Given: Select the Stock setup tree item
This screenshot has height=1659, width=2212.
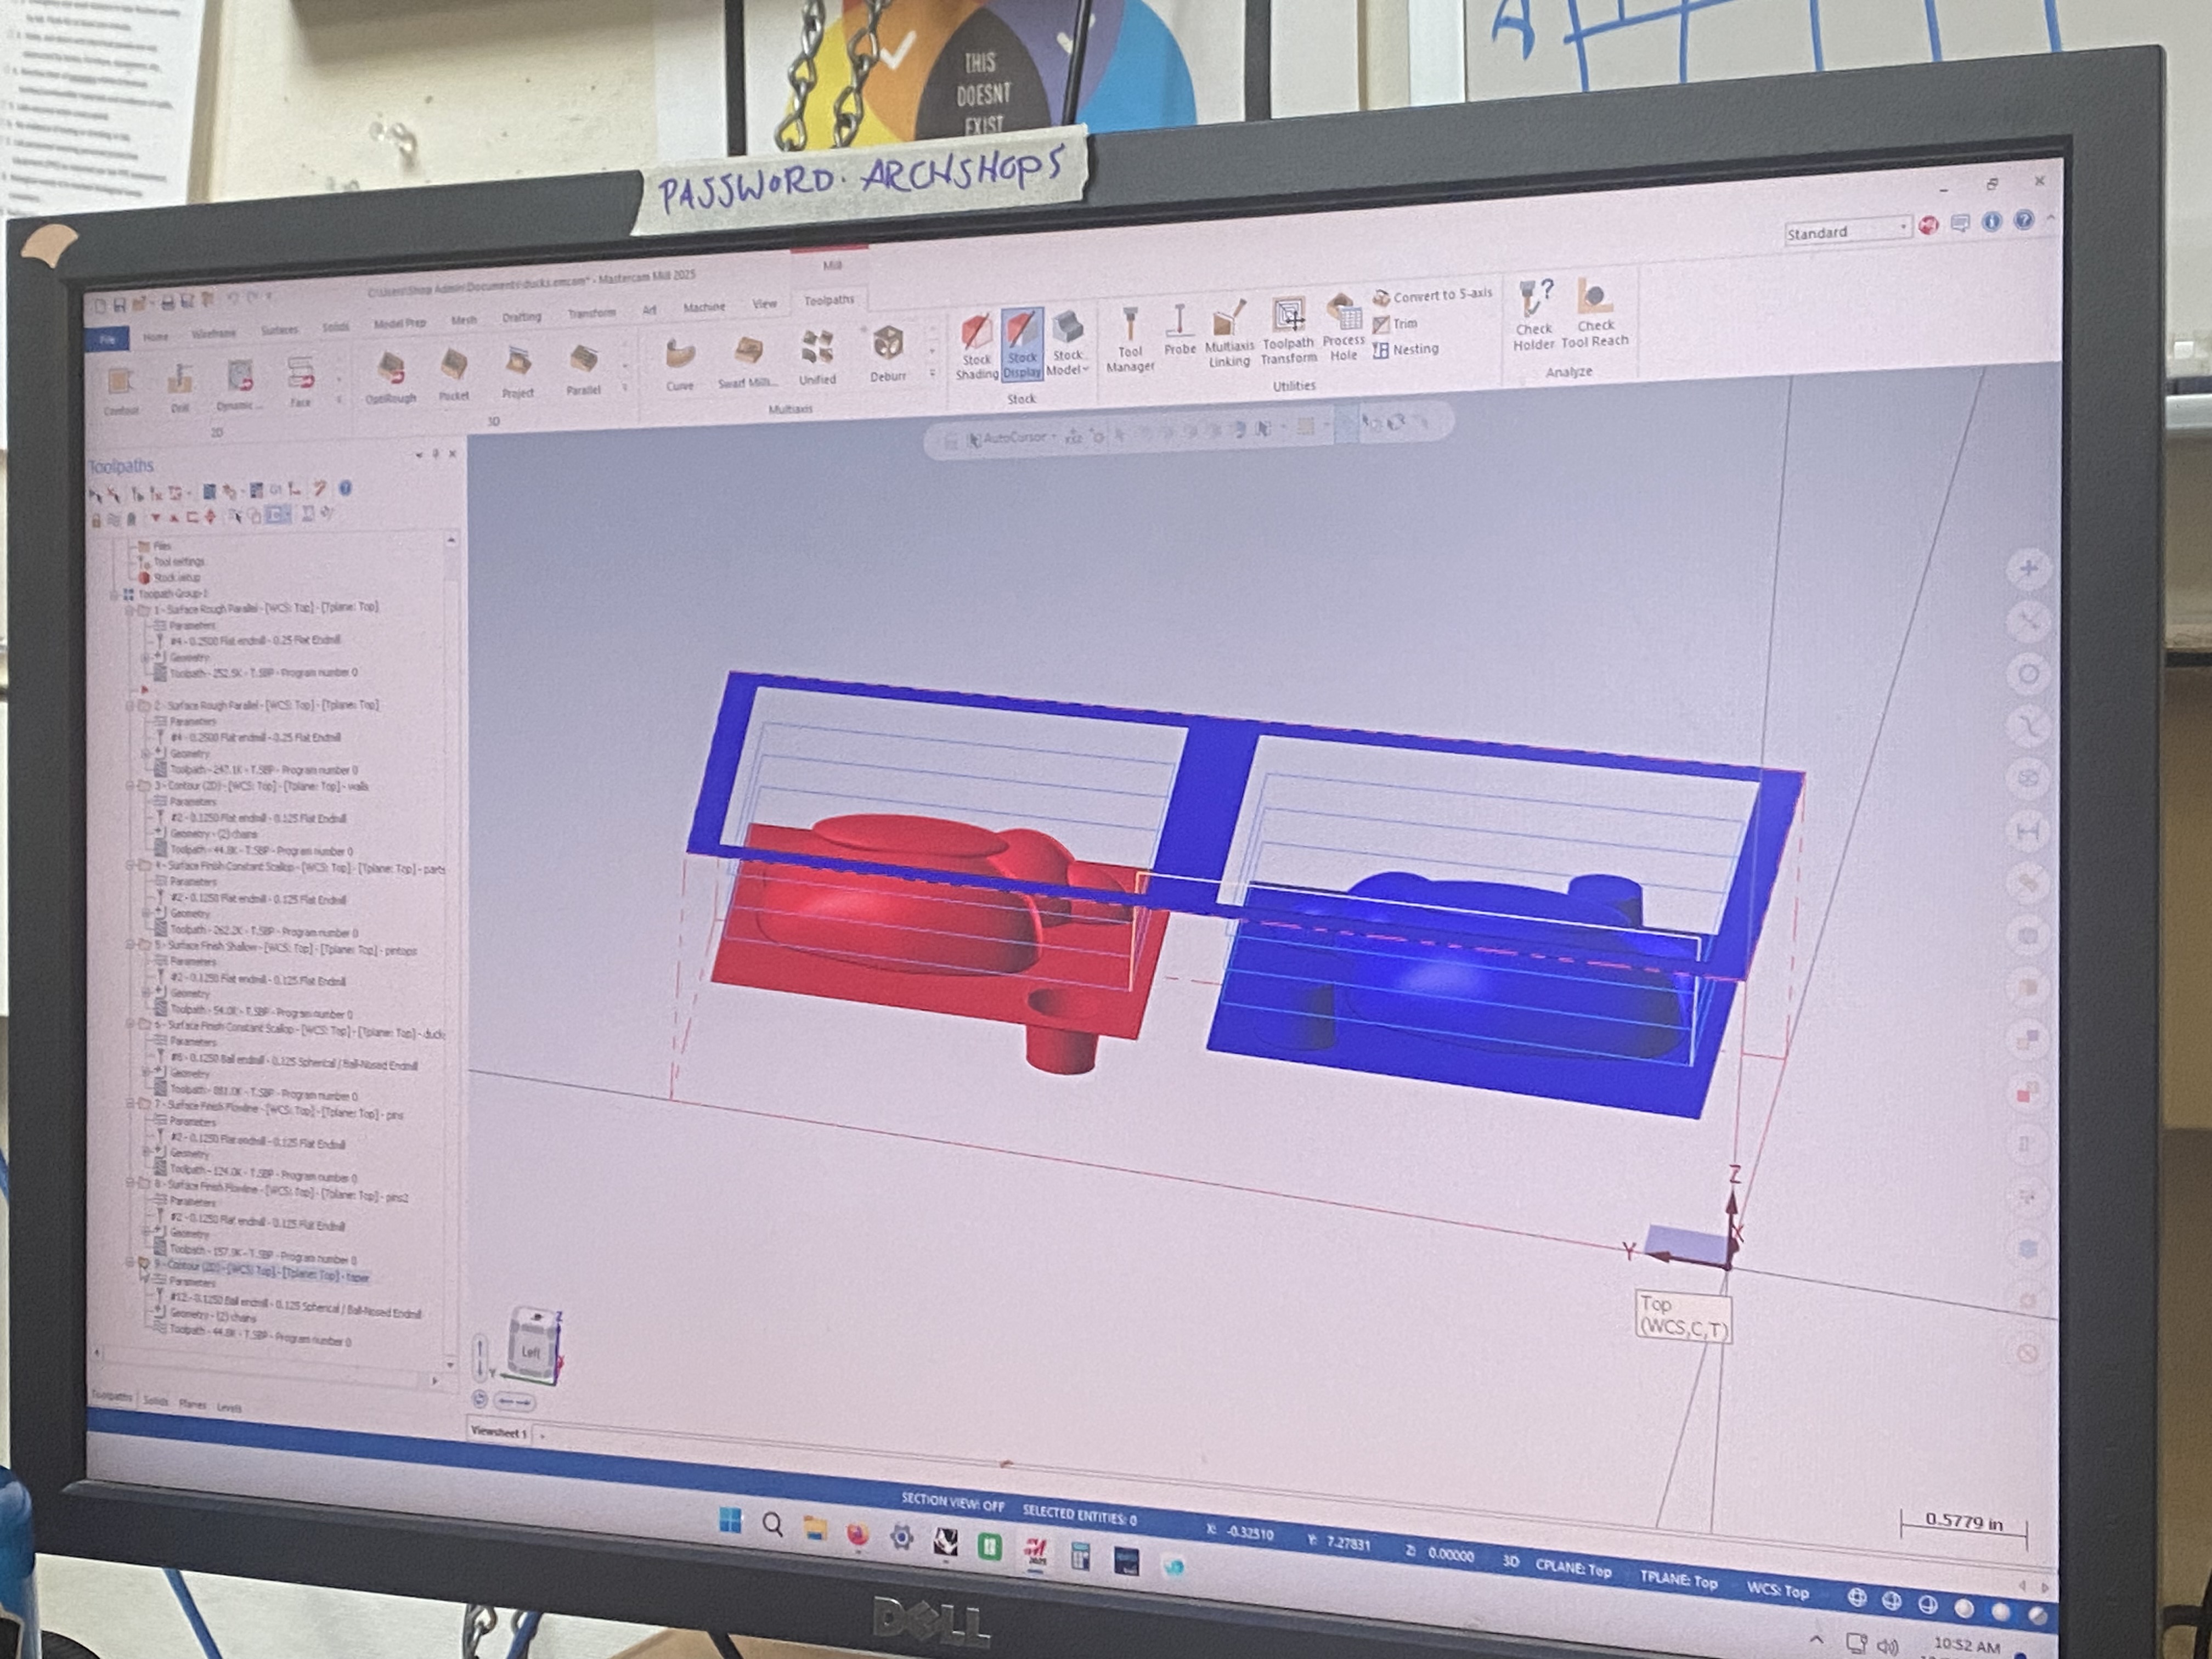Looking at the screenshot, I should click(x=170, y=577).
